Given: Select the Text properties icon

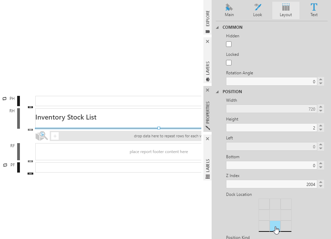Looking at the screenshot, I should [x=314, y=10].
